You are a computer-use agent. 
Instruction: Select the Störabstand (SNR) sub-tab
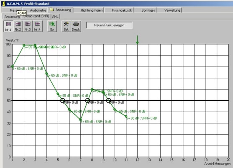36,16
